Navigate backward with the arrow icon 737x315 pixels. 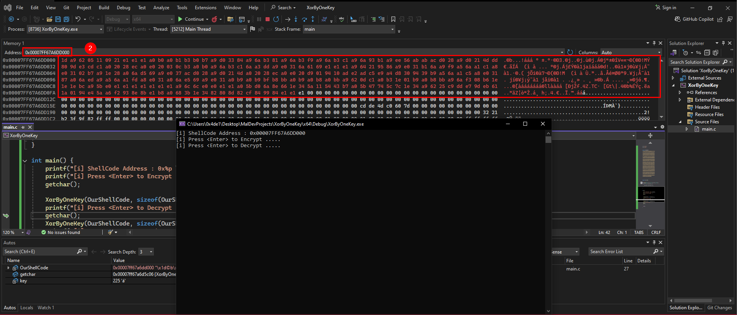(x=11, y=19)
